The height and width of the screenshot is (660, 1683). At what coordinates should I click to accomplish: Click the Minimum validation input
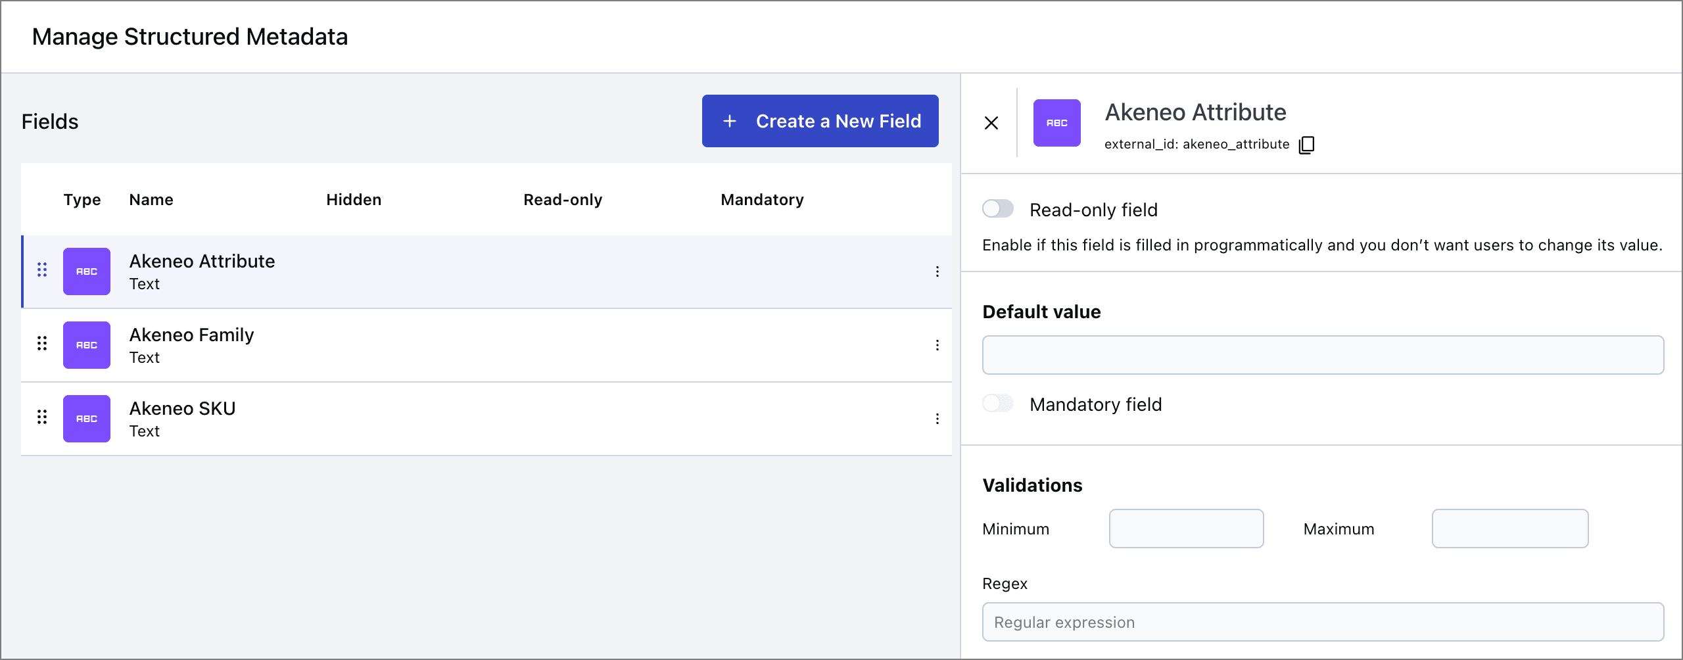click(1186, 529)
